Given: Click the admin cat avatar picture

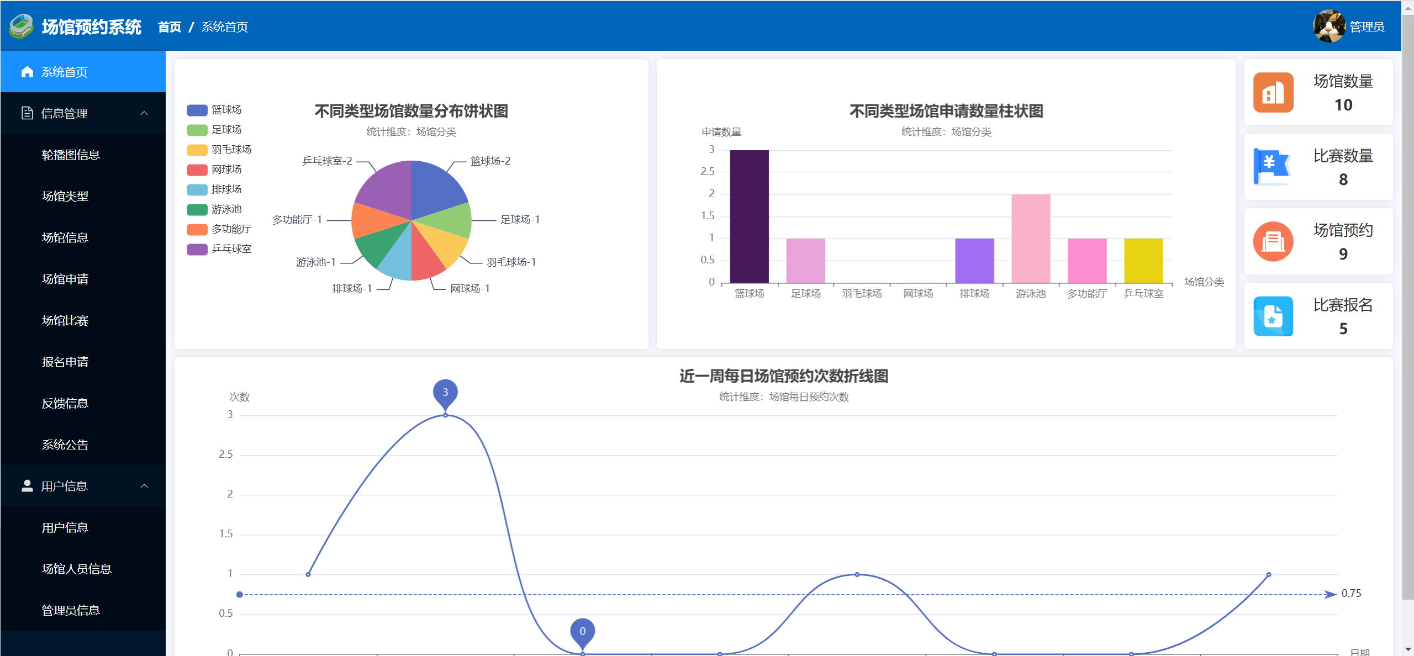Looking at the screenshot, I should [1328, 26].
